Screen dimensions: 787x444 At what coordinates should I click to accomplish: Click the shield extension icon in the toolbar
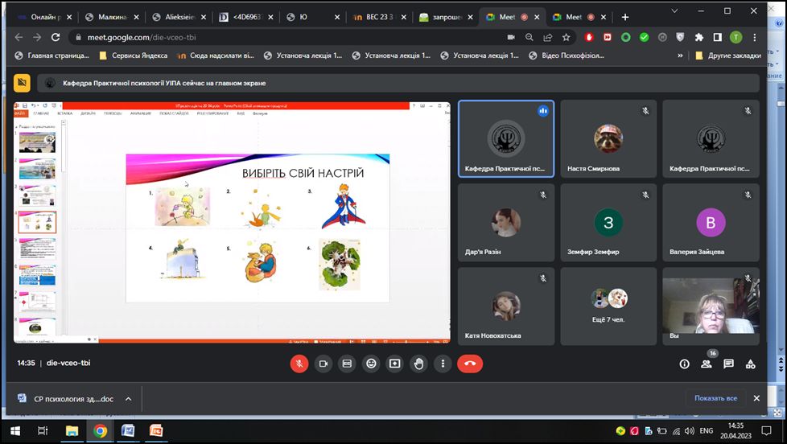681,37
